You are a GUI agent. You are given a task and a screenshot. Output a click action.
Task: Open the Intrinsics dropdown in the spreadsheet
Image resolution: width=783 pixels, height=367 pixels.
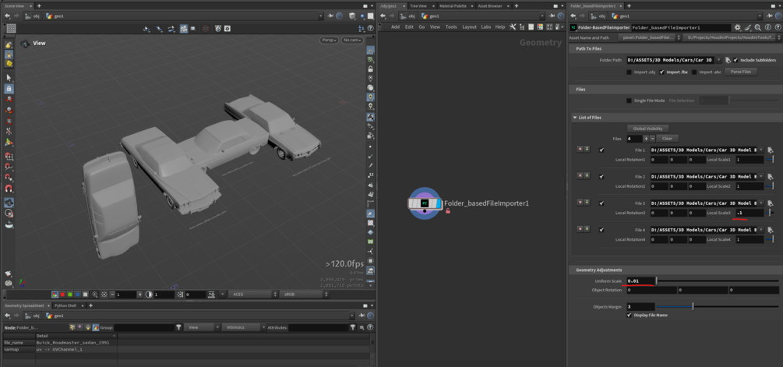coord(242,327)
